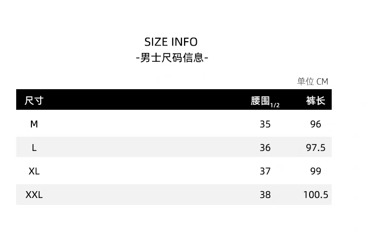Click the CM unit text
The height and width of the screenshot is (246, 368).
click(x=322, y=81)
